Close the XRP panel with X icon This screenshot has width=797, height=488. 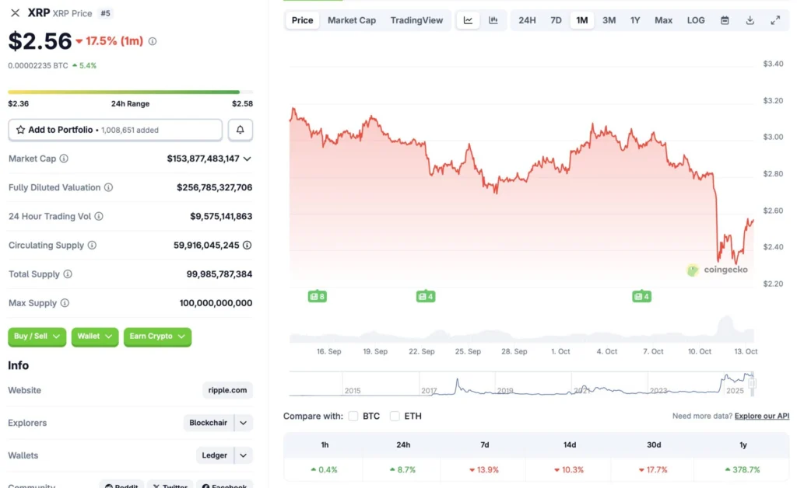point(16,13)
